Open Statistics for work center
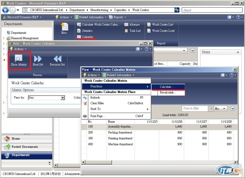Image resolution: width=245 pixels, height=178 pixels. point(85,31)
